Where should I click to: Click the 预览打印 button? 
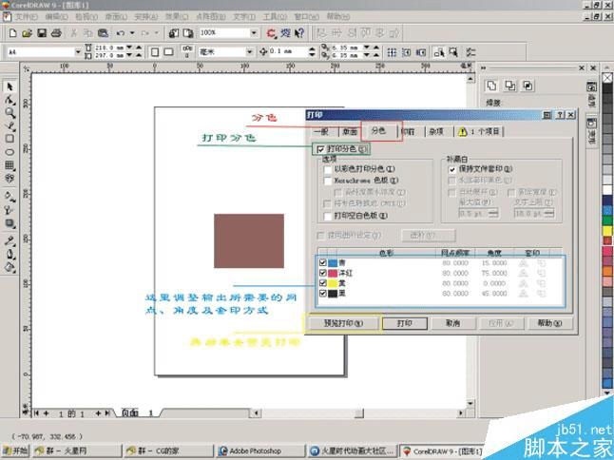pyautogui.click(x=343, y=323)
